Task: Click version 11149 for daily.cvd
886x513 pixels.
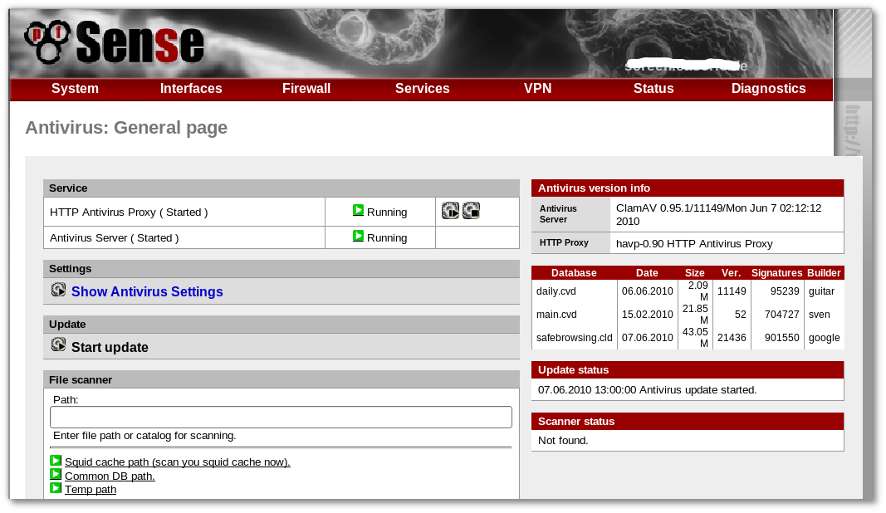Action: (732, 291)
